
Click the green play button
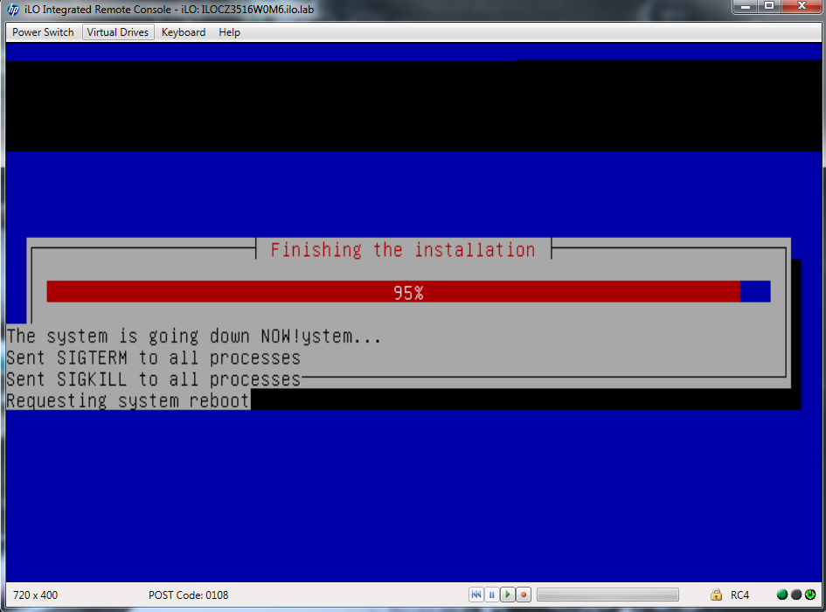point(508,595)
